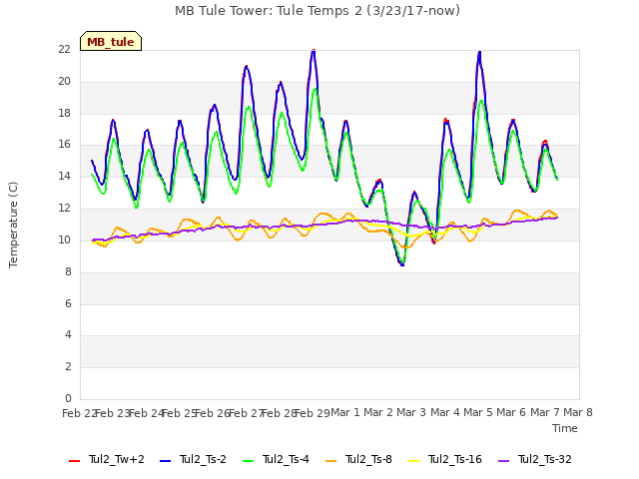Click the 10 value on temperature axis

[64, 239]
